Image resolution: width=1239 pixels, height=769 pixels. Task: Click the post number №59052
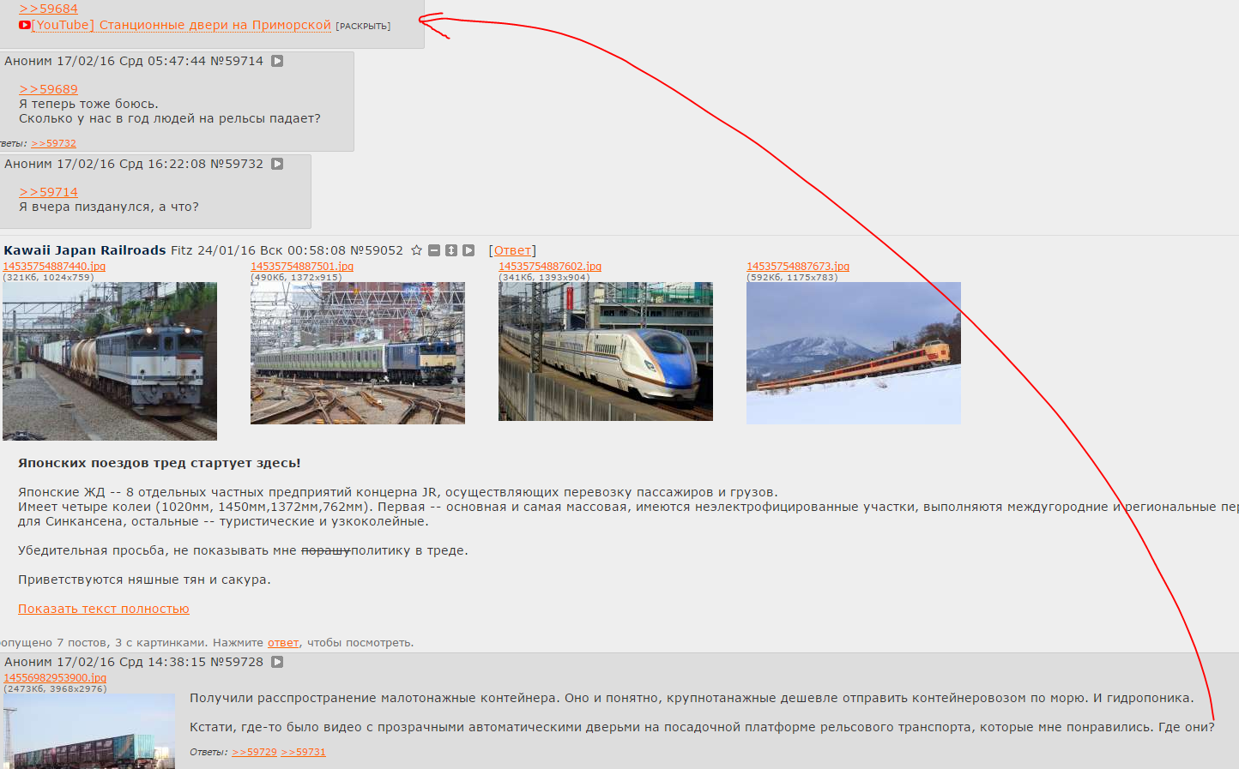click(x=376, y=250)
